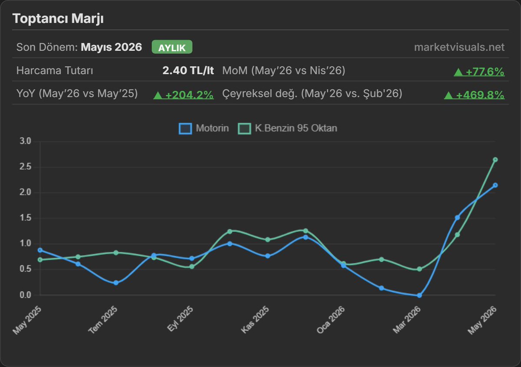Click the Motorin data point at May 2026
Image resolution: width=521 pixels, height=367 pixels.
pos(495,185)
